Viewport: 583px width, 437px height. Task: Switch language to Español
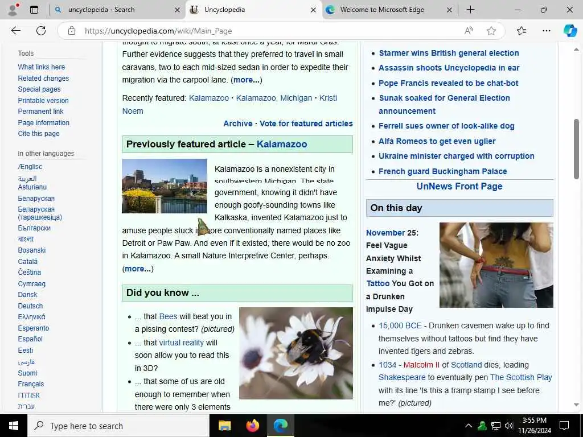30,339
